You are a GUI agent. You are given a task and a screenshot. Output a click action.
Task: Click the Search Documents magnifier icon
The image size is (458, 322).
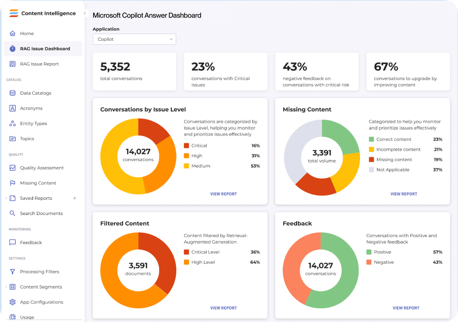[13, 213]
